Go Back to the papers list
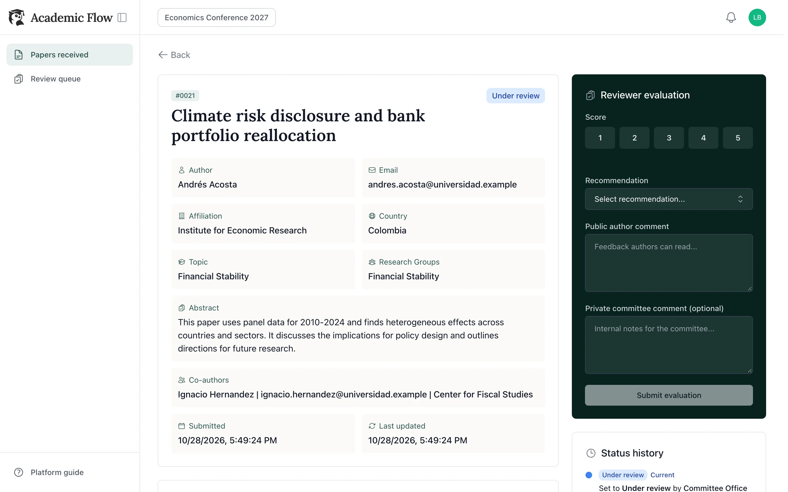This screenshot has height=492, width=788. (x=174, y=55)
